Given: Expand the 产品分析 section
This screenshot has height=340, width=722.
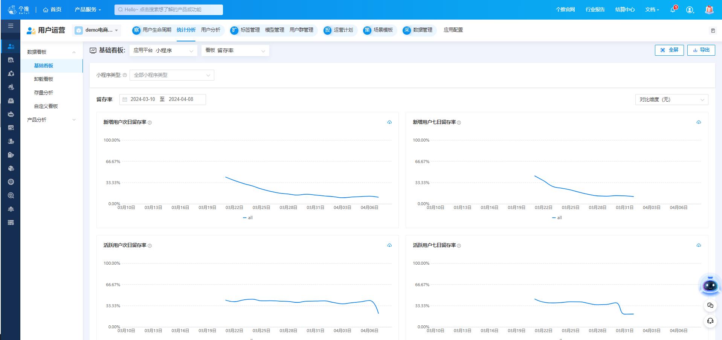Looking at the screenshot, I should pyautogui.click(x=52, y=120).
